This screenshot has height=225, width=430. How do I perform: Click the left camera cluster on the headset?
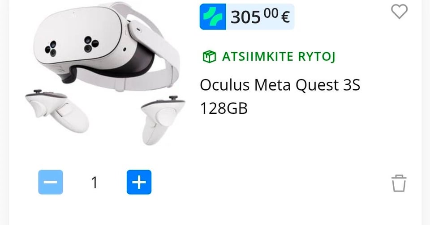point(51,49)
